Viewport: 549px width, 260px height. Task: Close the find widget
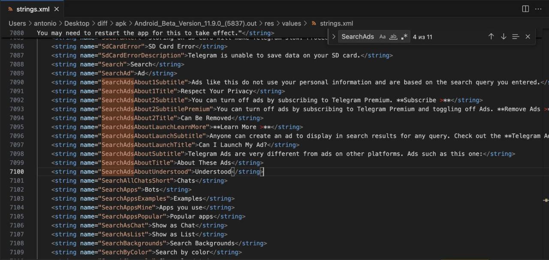point(528,36)
